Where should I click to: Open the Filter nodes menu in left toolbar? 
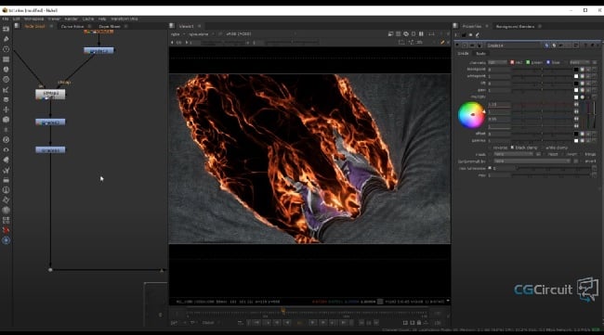click(x=6, y=79)
